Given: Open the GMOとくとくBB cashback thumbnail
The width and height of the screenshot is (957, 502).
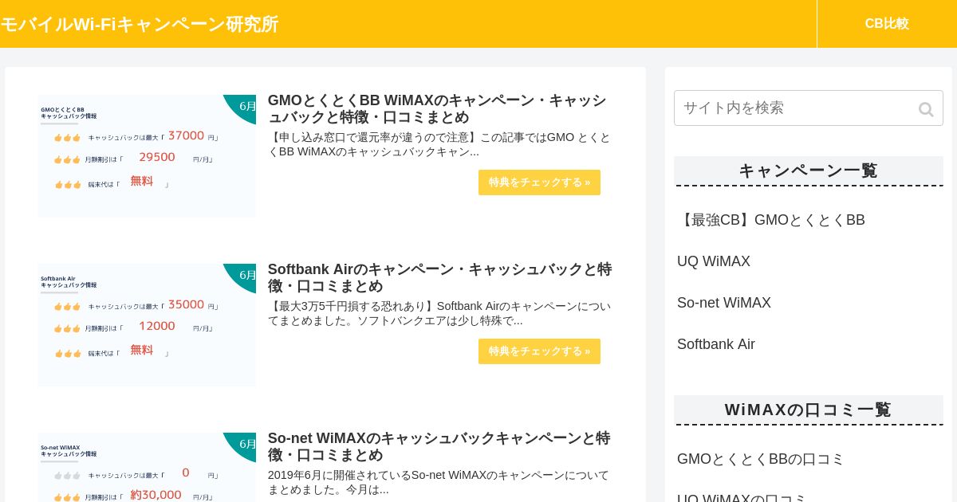Looking at the screenshot, I should [147, 156].
